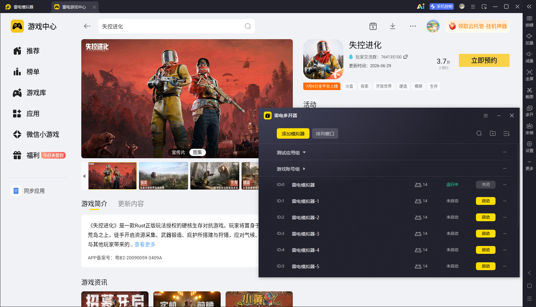Select the 游戏简介 tab
This screenshot has height=307, width=536.
click(94, 204)
